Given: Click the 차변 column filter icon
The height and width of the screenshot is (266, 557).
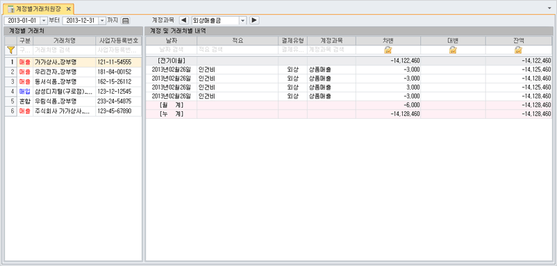Looking at the screenshot, I should 388,50.
